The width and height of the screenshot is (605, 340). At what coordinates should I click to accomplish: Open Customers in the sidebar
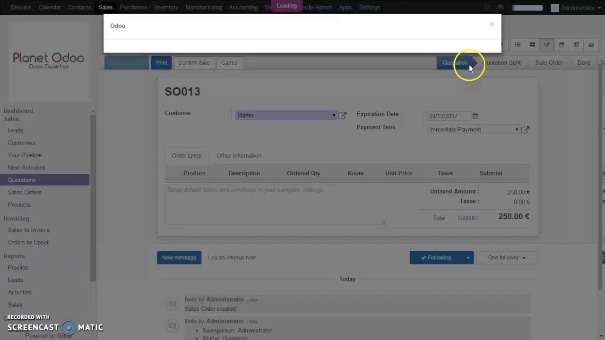point(21,143)
